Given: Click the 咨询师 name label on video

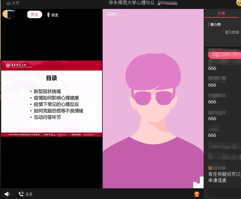Looking at the screenshot, I should pos(114,14).
